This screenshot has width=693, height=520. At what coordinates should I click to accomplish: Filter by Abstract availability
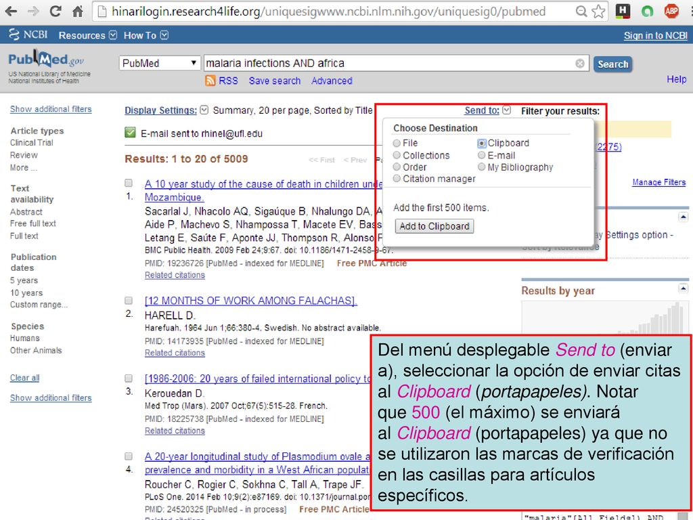[x=26, y=212]
